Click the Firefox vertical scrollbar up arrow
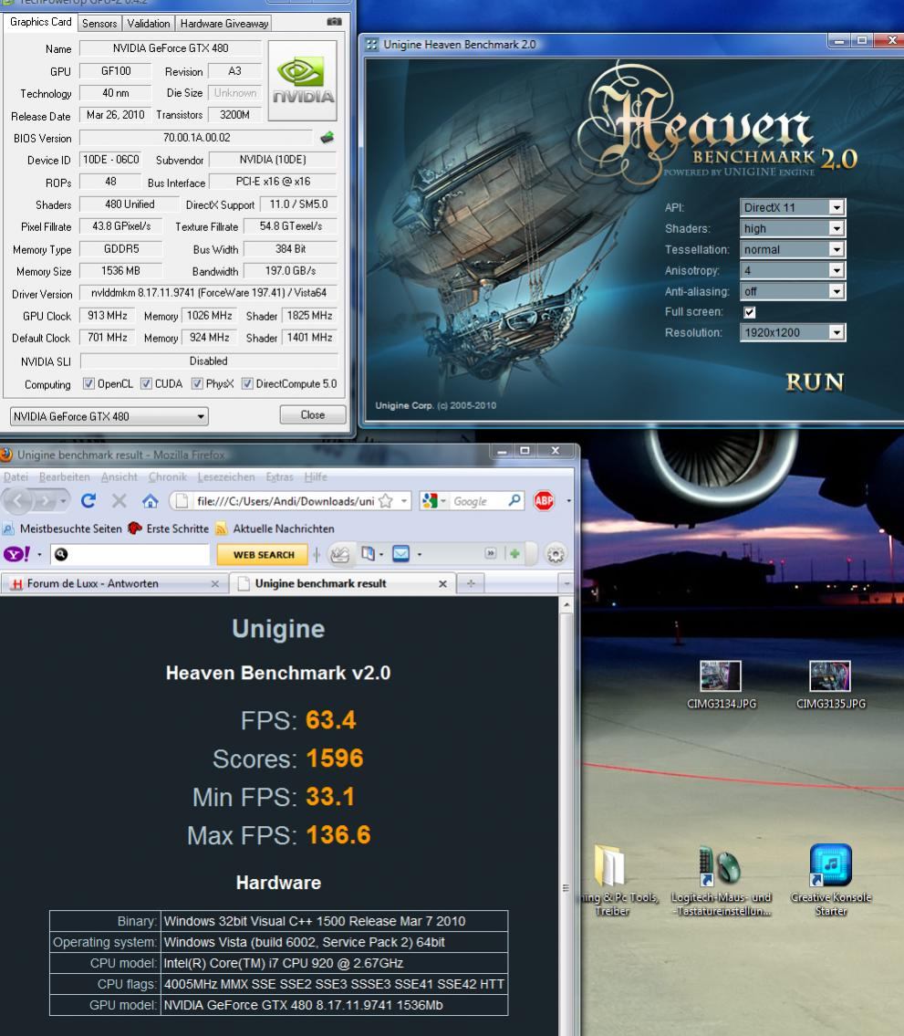Viewport: 904px width, 1036px height. pyautogui.click(x=566, y=604)
